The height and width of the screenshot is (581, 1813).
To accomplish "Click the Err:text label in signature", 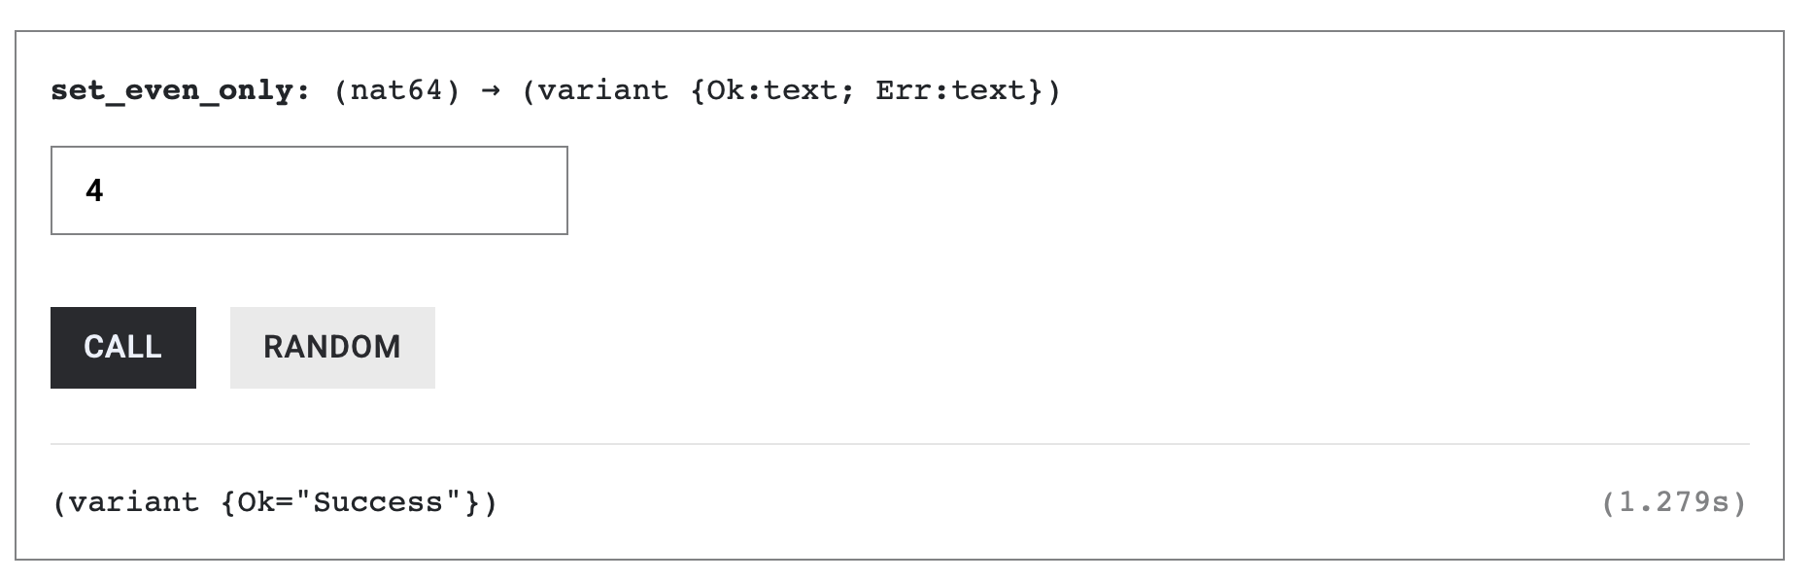I will coord(950,91).
